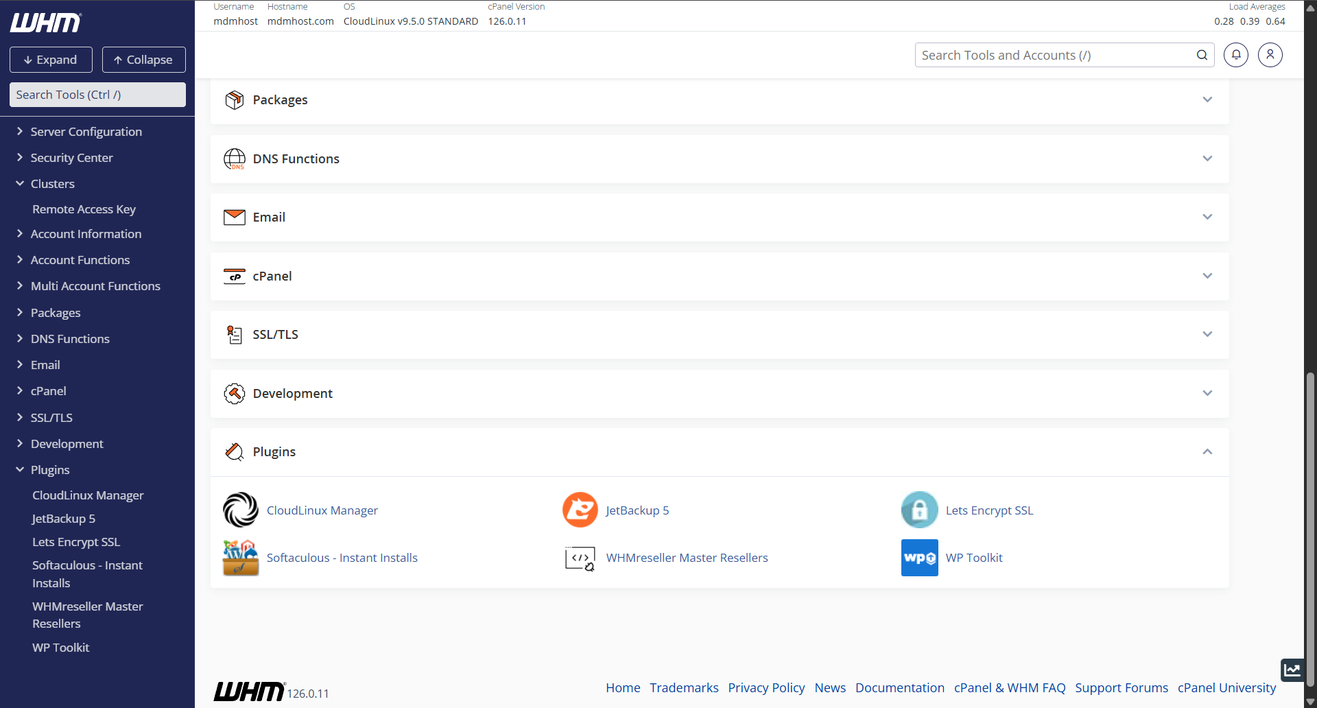Open the Privacy Policy footer link
1317x708 pixels.
766,687
